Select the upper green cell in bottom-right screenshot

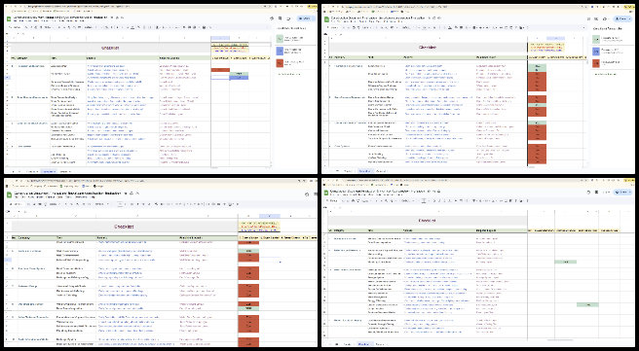click(x=565, y=262)
